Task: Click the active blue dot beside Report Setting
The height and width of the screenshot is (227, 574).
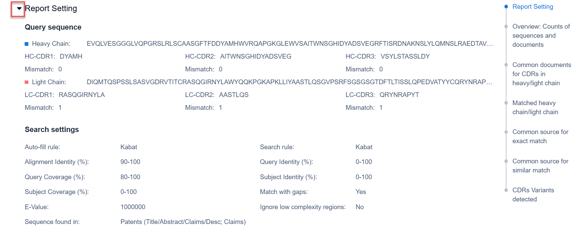Action: [506, 7]
